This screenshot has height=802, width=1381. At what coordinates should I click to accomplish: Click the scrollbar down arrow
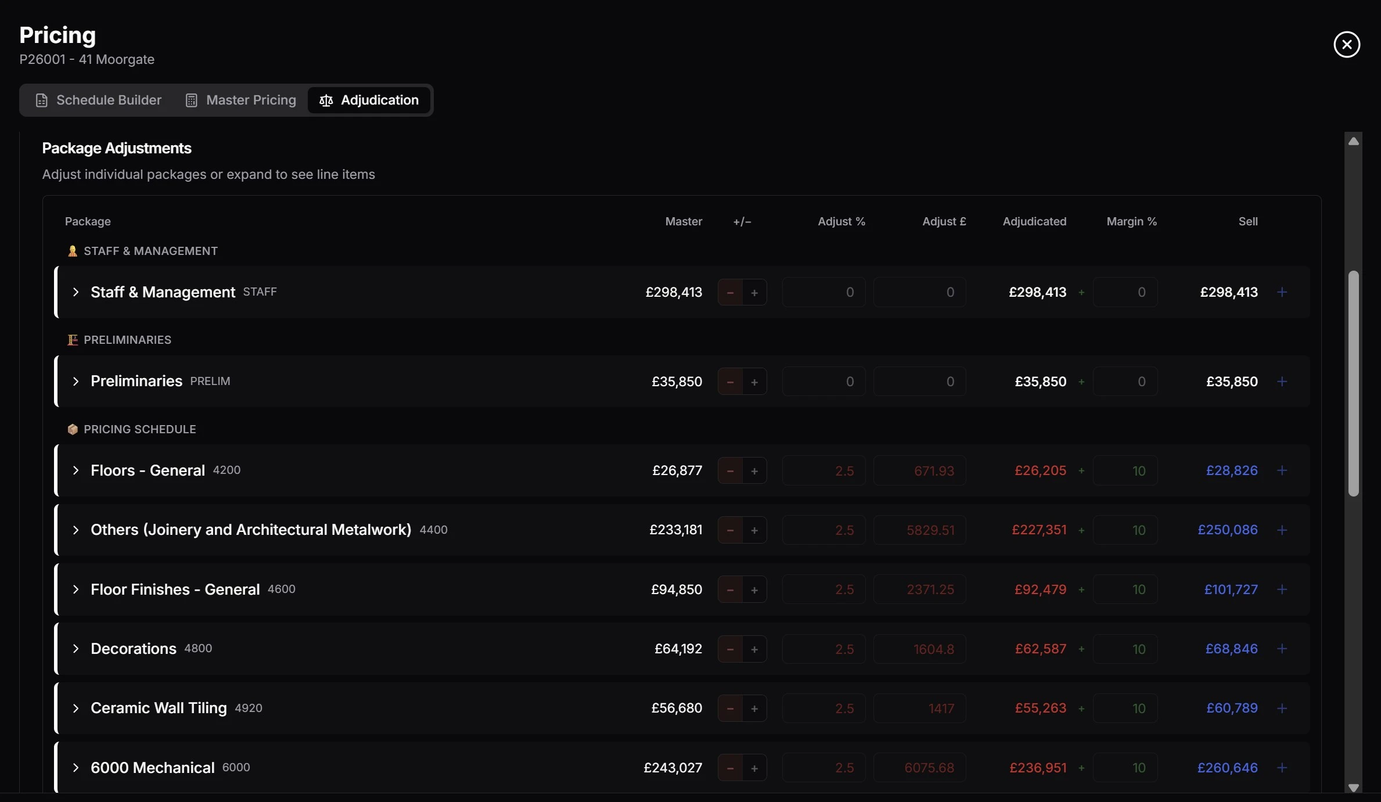click(1354, 787)
